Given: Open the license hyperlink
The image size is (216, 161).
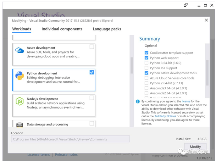Looking at the screenshot, I should [186, 101].
